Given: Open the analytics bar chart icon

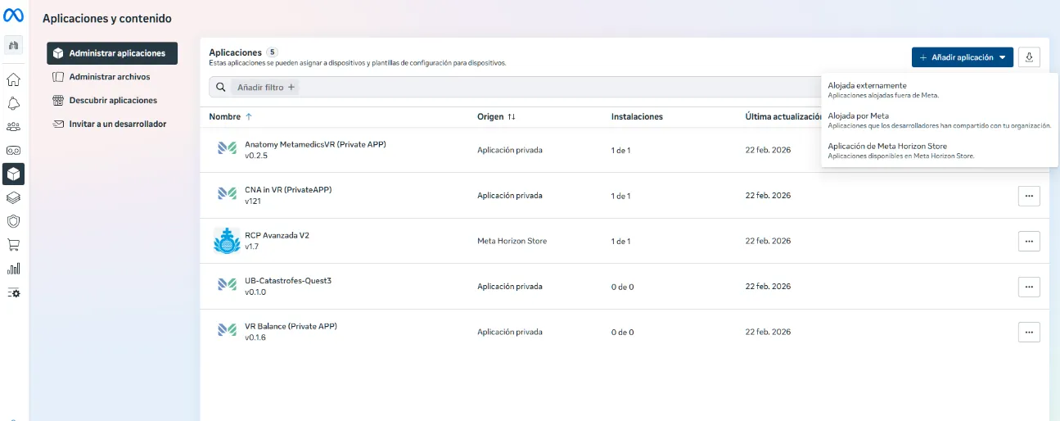Looking at the screenshot, I should pyautogui.click(x=14, y=269).
